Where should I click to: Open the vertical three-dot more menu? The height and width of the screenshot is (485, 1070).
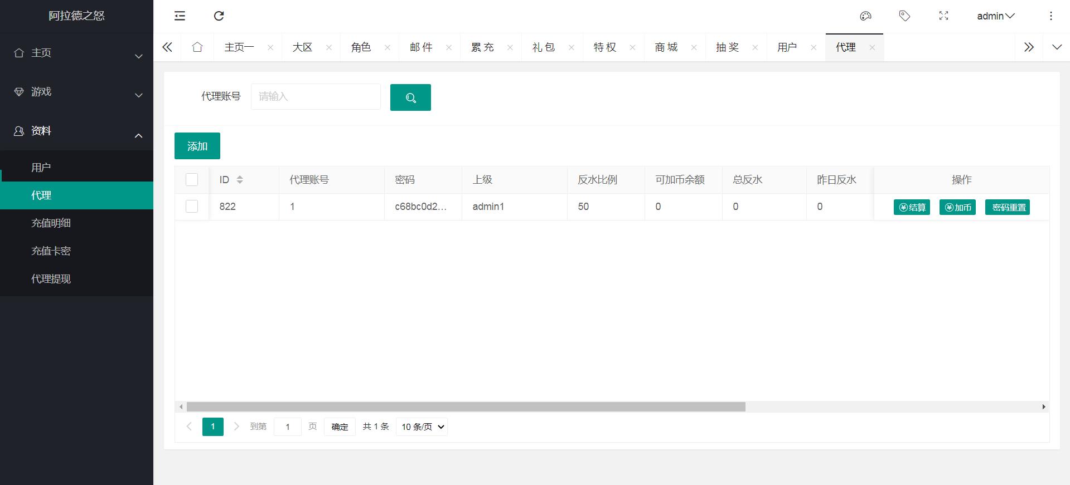[1050, 16]
